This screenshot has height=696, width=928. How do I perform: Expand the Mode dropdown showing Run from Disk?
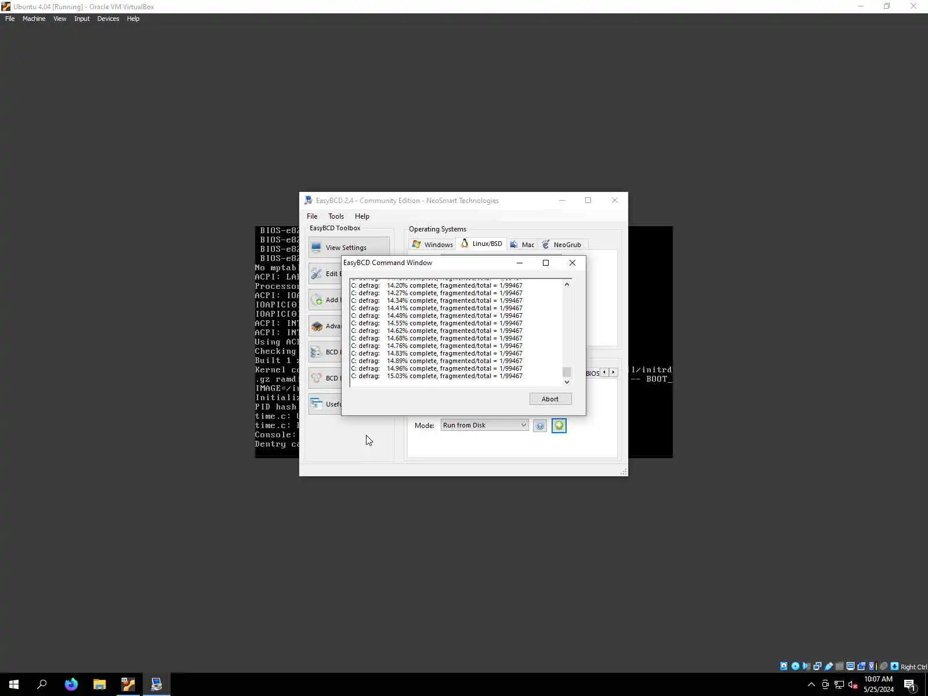pos(484,425)
